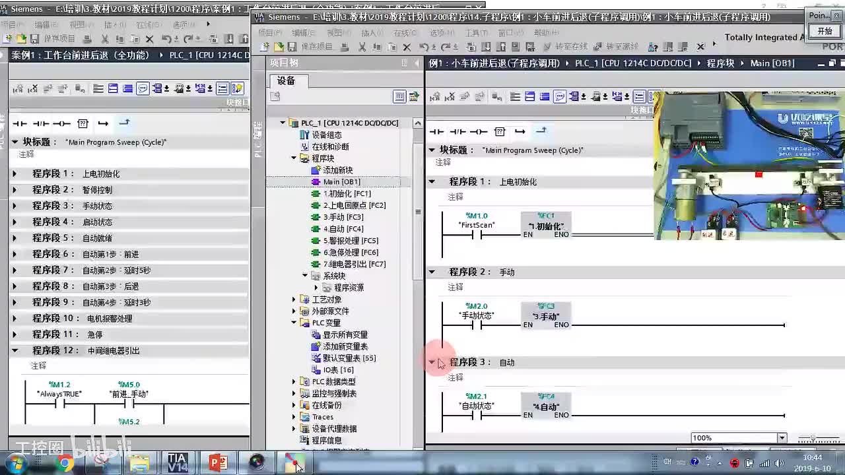Click the delete X icon in front window toolbar
This screenshot has height=475, width=845.
[407, 47]
